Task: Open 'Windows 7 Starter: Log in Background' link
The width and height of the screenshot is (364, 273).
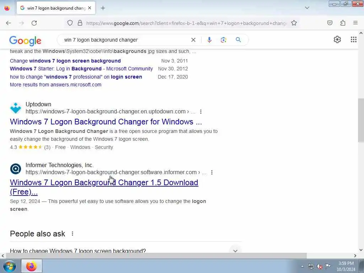Action: coord(81,69)
